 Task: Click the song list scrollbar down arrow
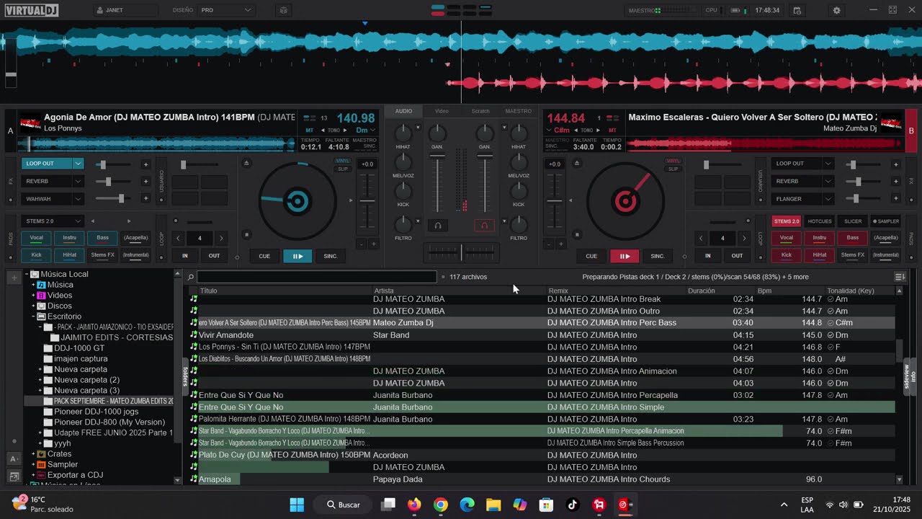click(899, 479)
